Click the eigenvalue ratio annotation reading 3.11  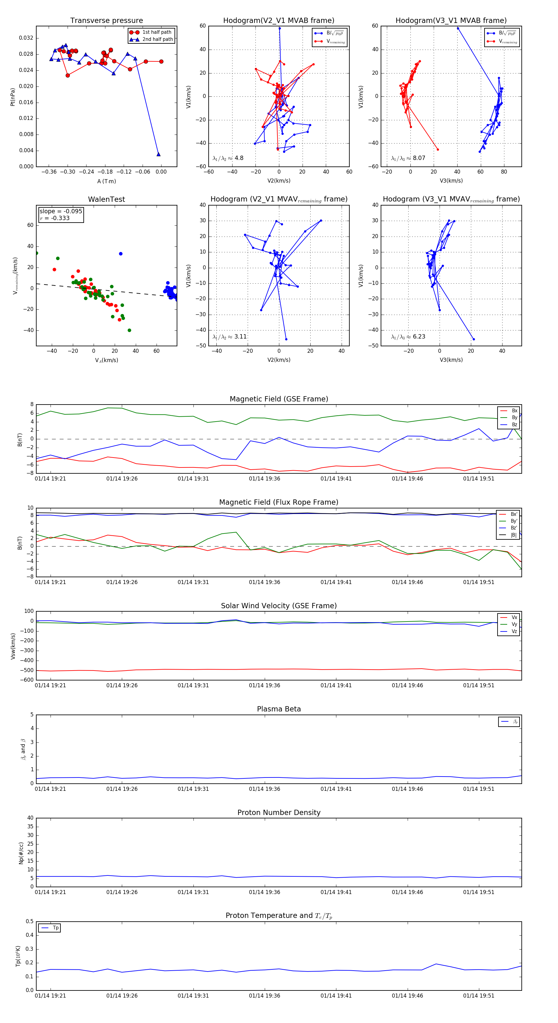[x=229, y=337]
